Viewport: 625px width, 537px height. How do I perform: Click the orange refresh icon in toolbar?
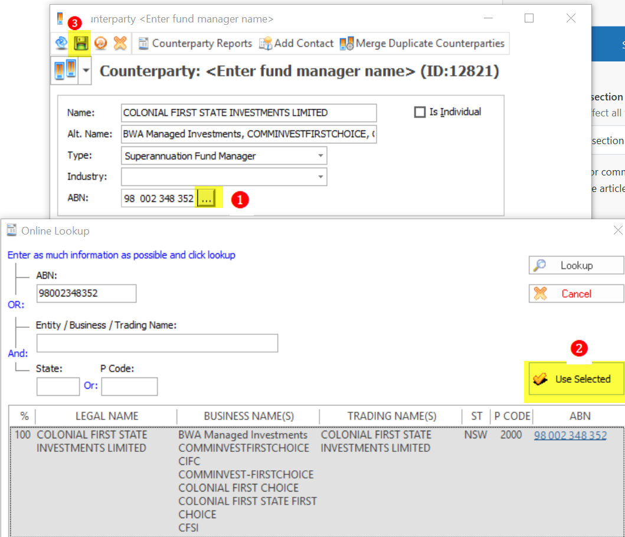[x=100, y=43]
